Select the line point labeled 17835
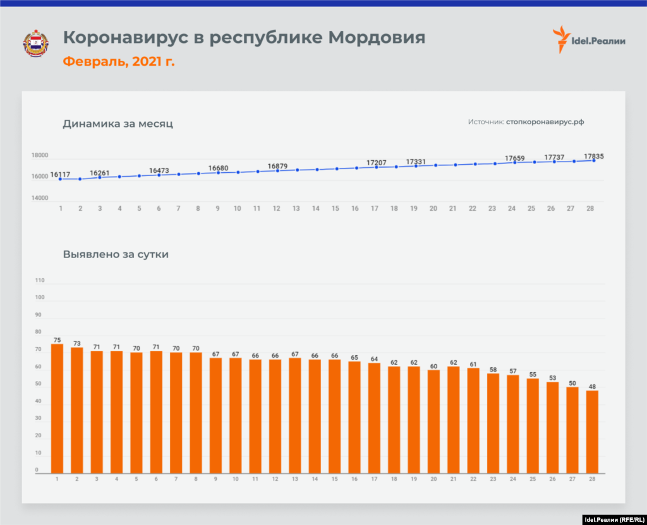647x525 pixels. click(x=594, y=161)
